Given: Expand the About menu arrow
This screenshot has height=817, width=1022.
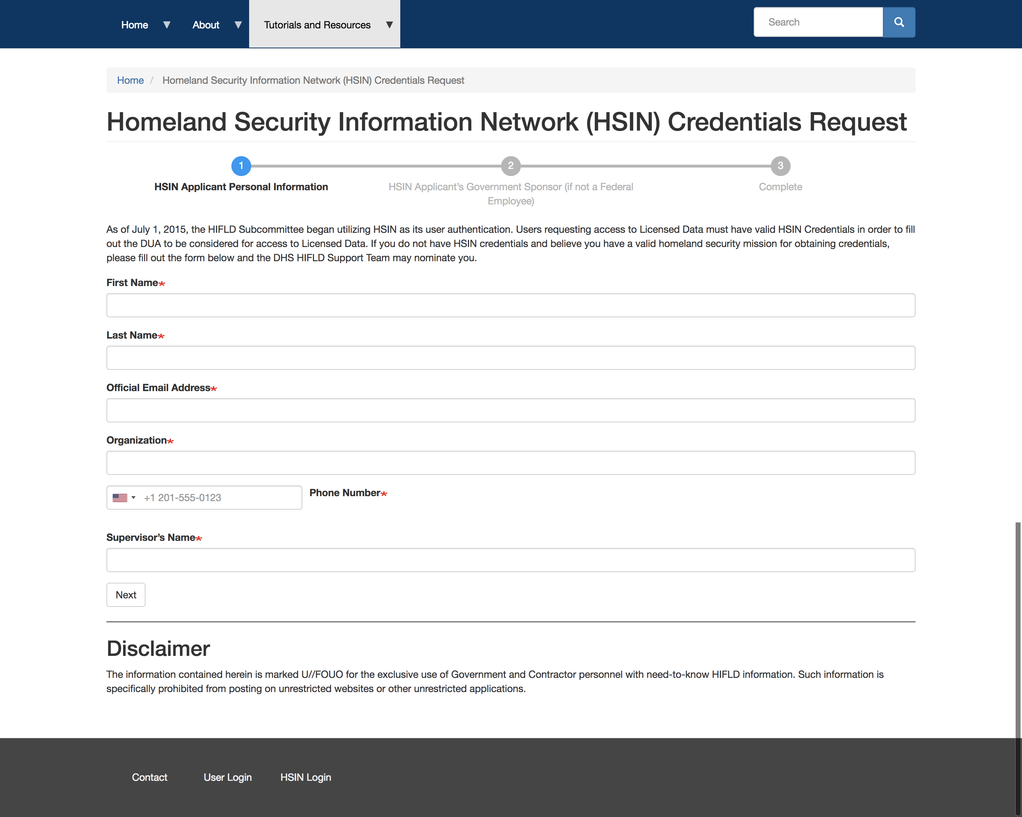Looking at the screenshot, I should coord(238,24).
